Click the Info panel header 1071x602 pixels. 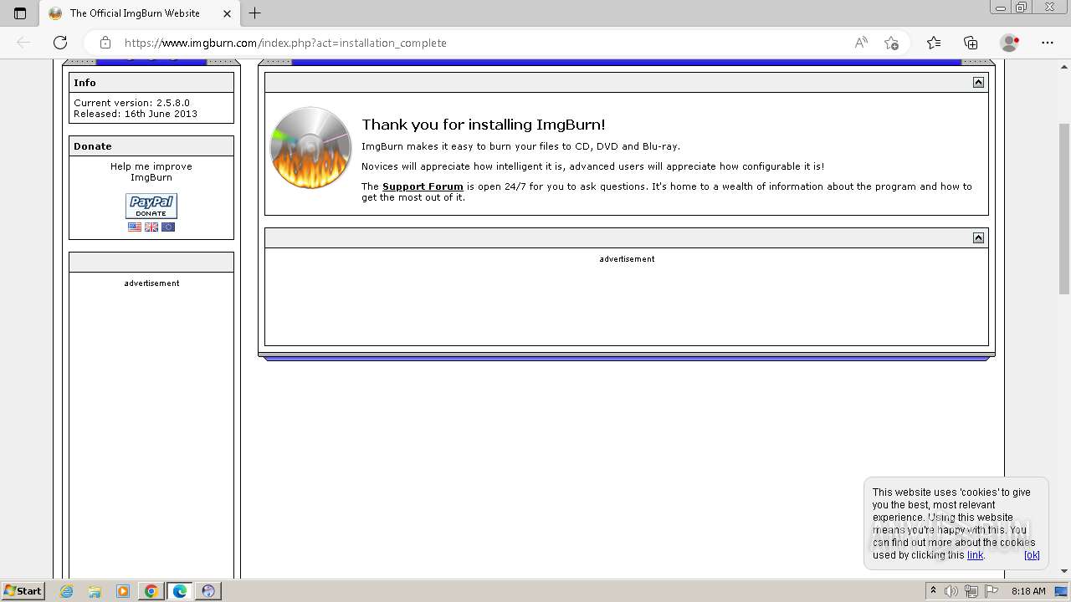coord(151,83)
